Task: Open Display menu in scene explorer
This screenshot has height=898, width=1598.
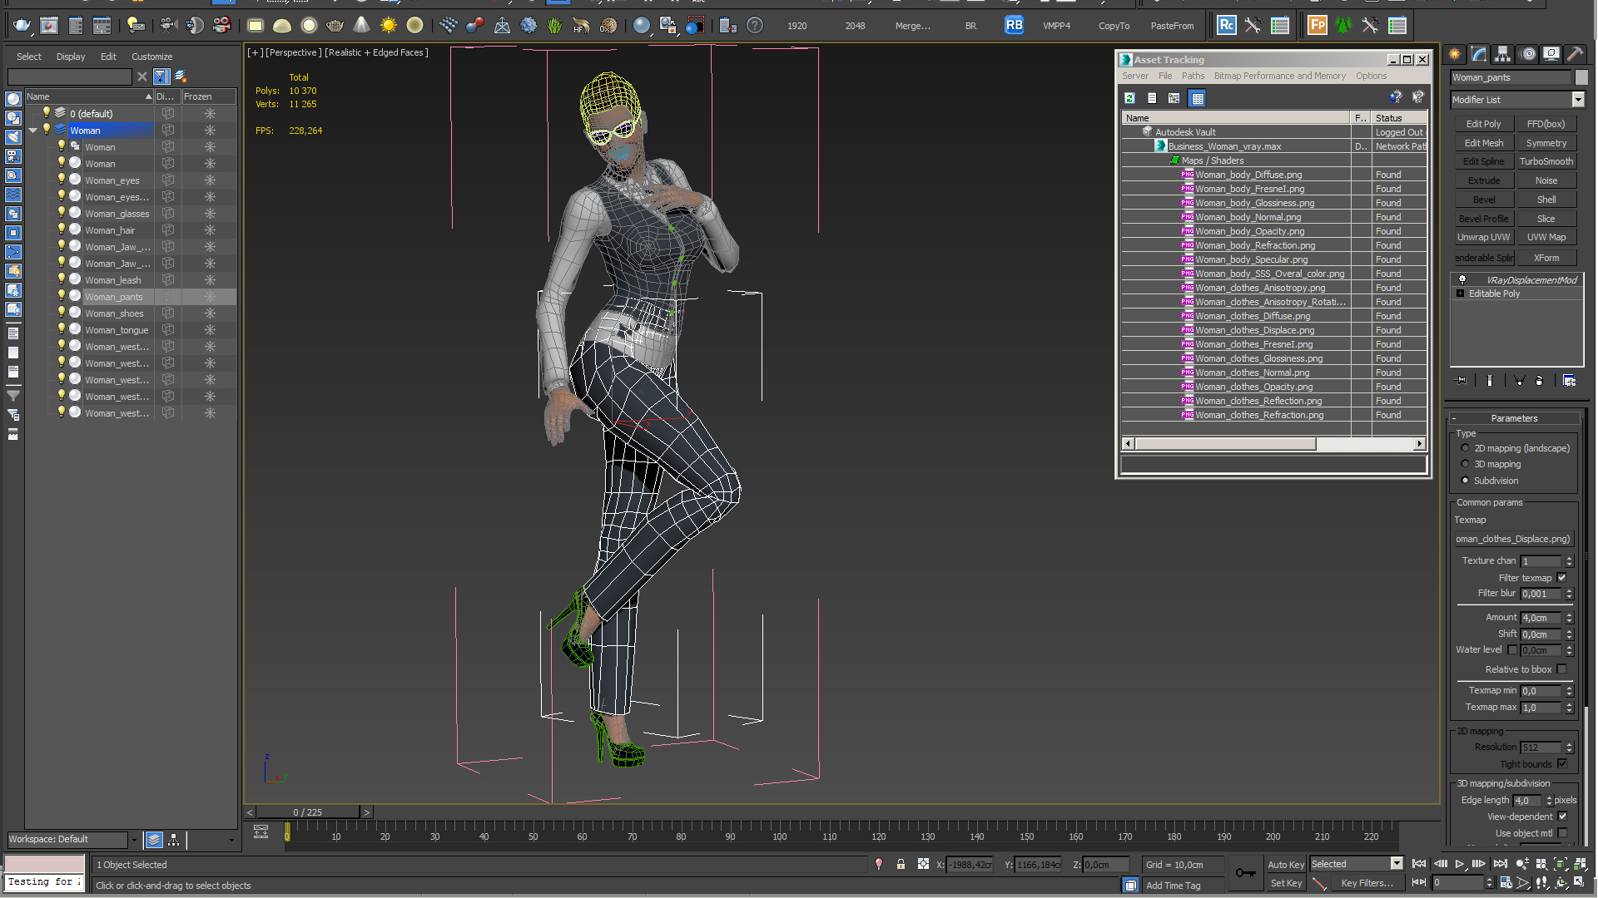Action: pyautogui.click(x=71, y=57)
